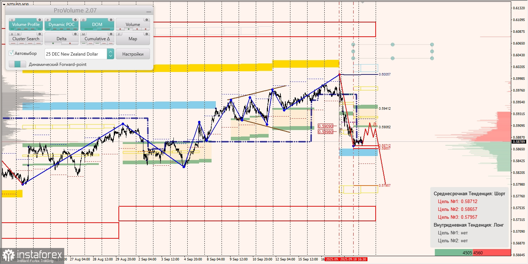Click the 25 DEC New Zealand Dollar field
The width and height of the screenshot is (528, 264).
pos(76,54)
